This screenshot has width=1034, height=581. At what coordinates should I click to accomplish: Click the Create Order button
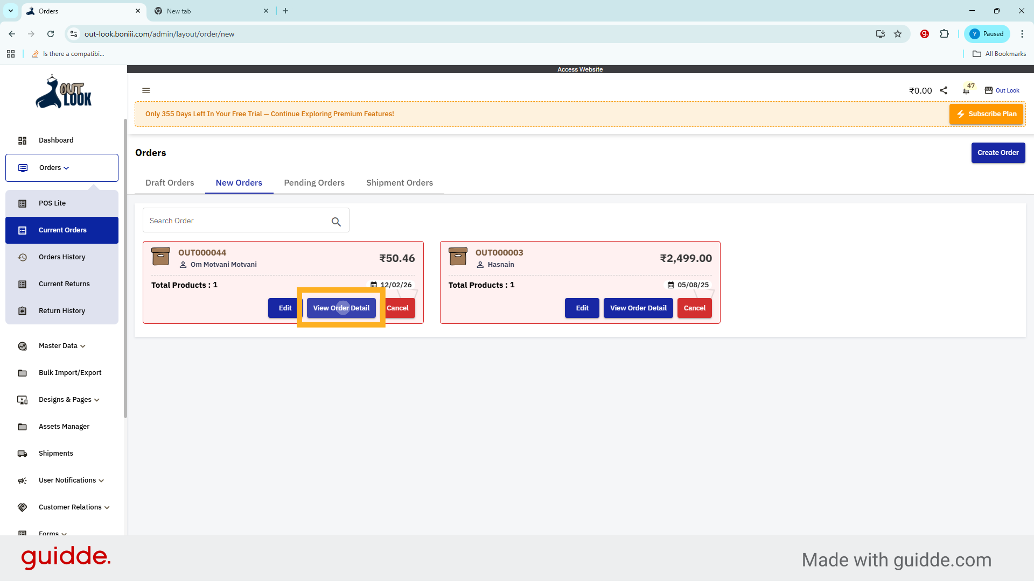pos(998,153)
